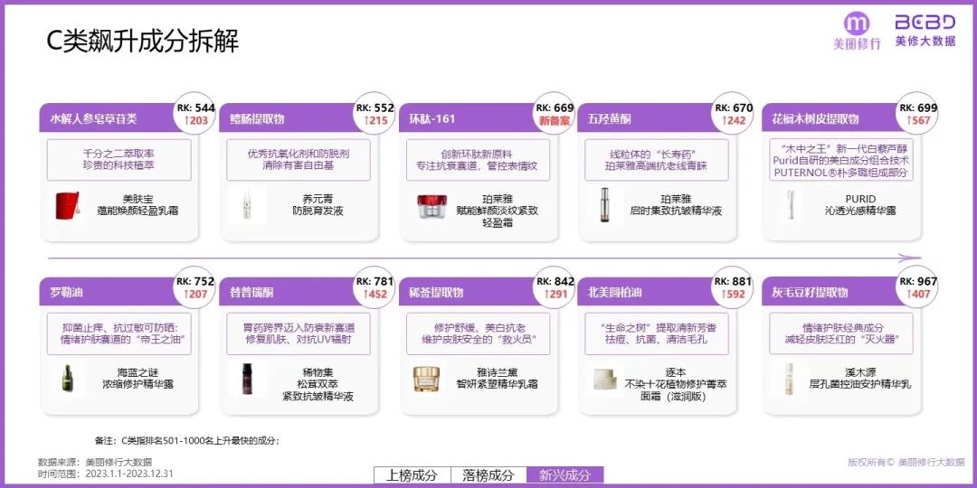Click the 时间范围 2023.1.1-2023.12.31 text
Image resolution: width=977 pixels, height=488 pixels.
click(105, 474)
